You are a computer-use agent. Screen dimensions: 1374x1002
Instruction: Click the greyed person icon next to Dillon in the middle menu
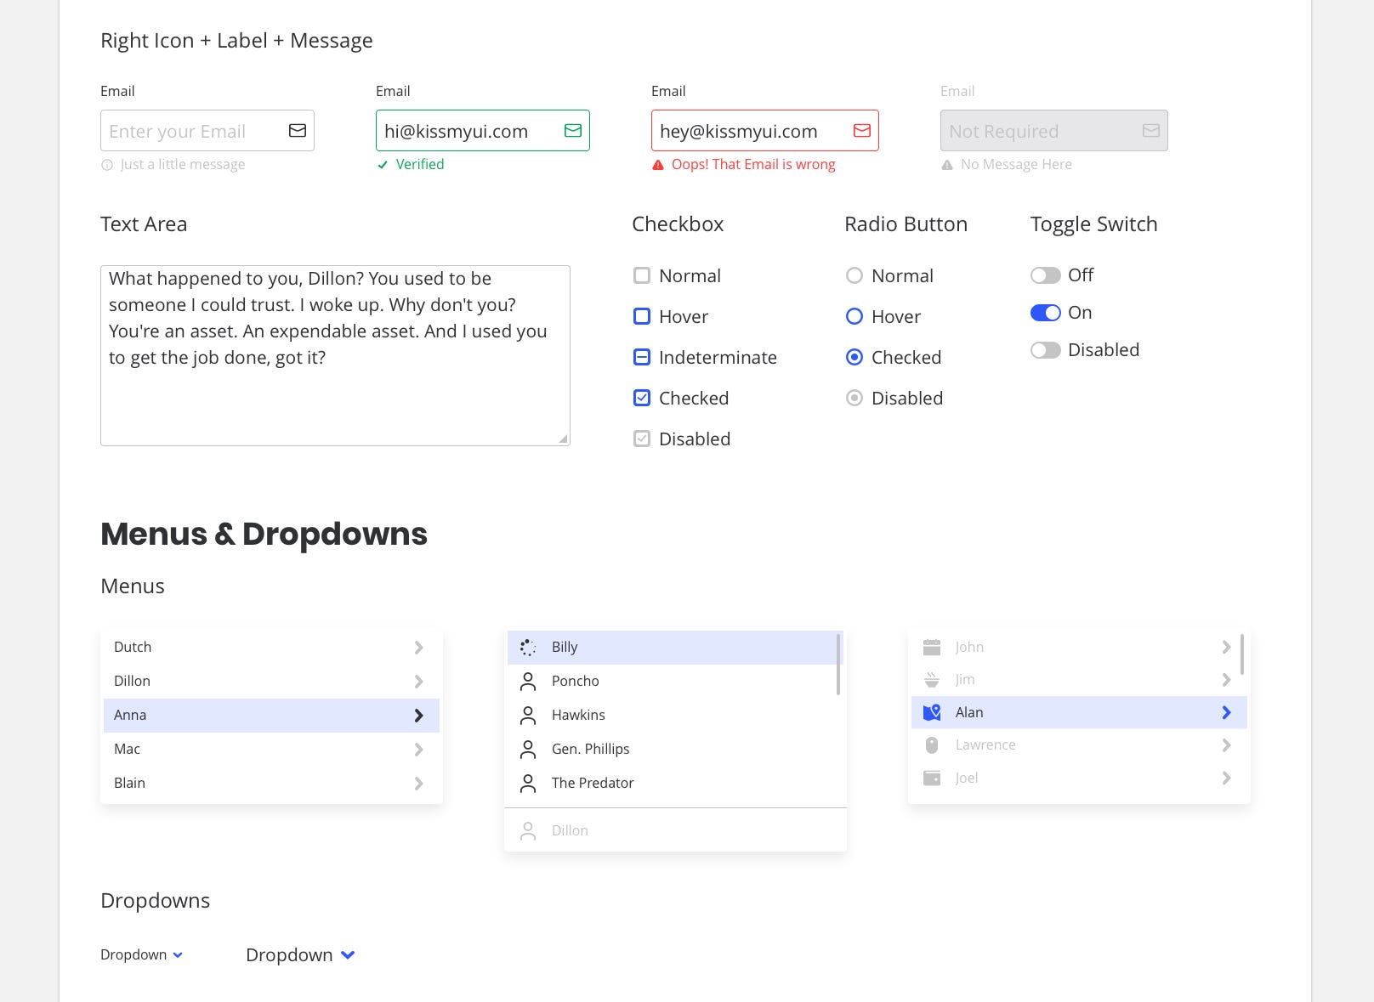click(x=528, y=831)
